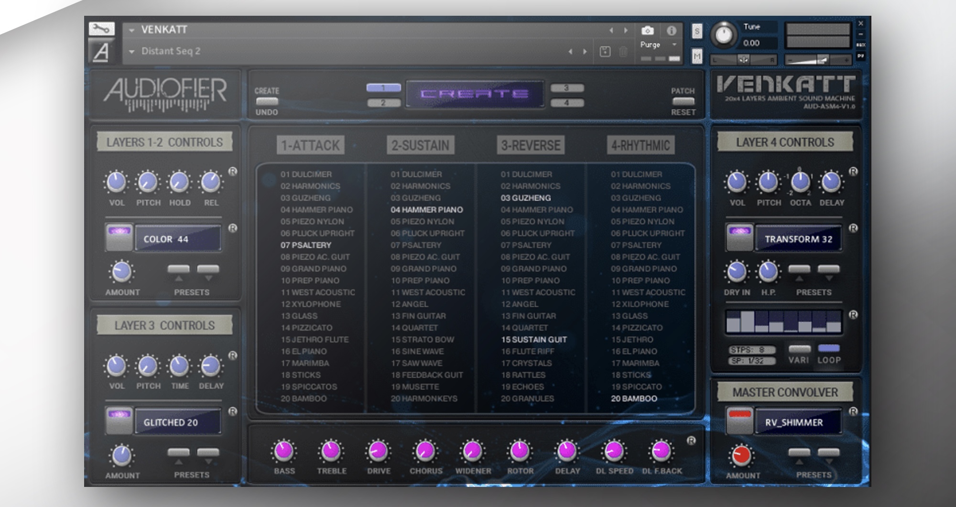Image resolution: width=956 pixels, height=507 pixels.
Task: Open the Distant Seq 2 snapshot dropdown
Action: [x=131, y=52]
